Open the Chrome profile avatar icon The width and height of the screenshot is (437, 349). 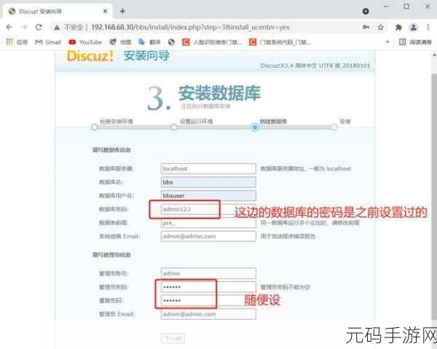click(x=414, y=27)
